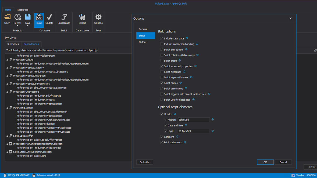
Task: View info for Include transaction handling
Action: click(197, 44)
